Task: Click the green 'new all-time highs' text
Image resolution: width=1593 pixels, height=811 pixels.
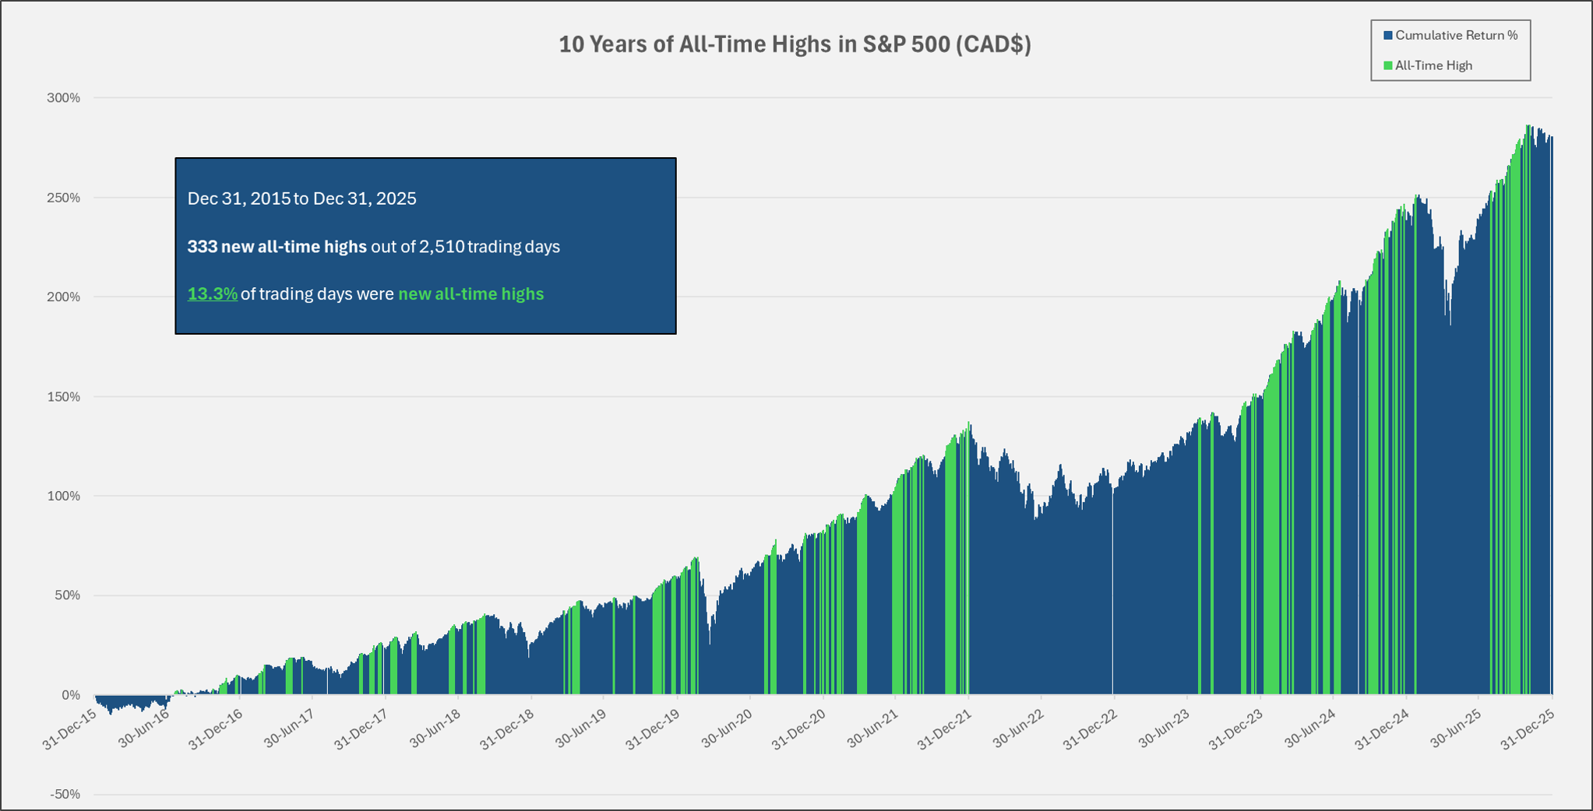Action: tap(470, 294)
